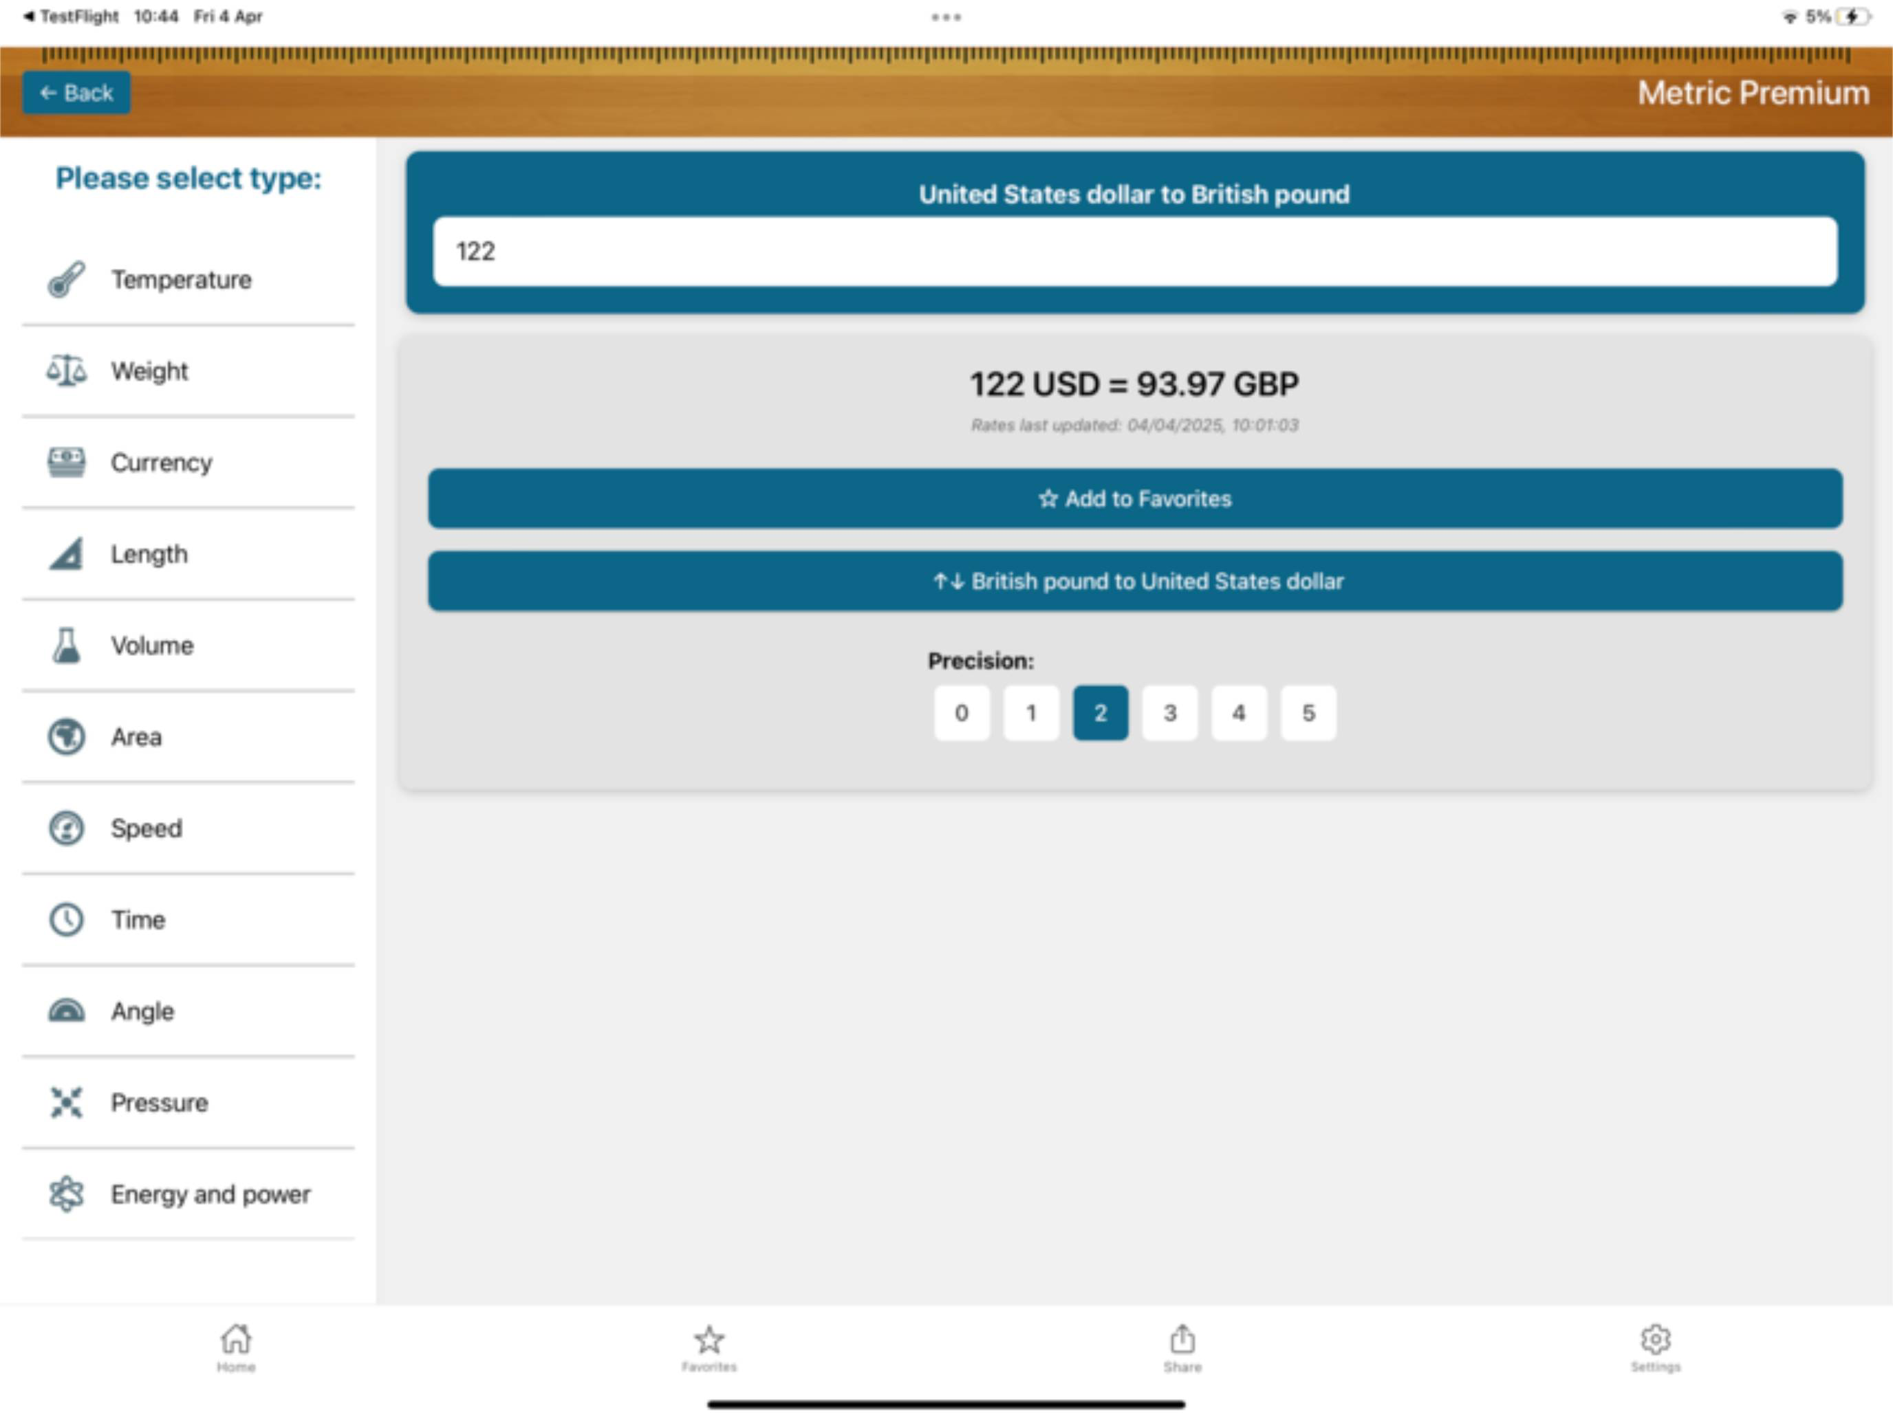Click the Length ruler triangle icon
Image resolution: width=1893 pixels, height=1419 pixels.
pyautogui.click(x=66, y=554)
